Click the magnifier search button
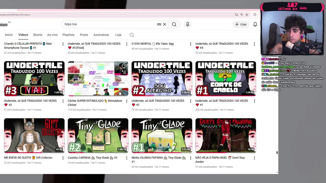 pyautogui.click(x=174, y=24)
